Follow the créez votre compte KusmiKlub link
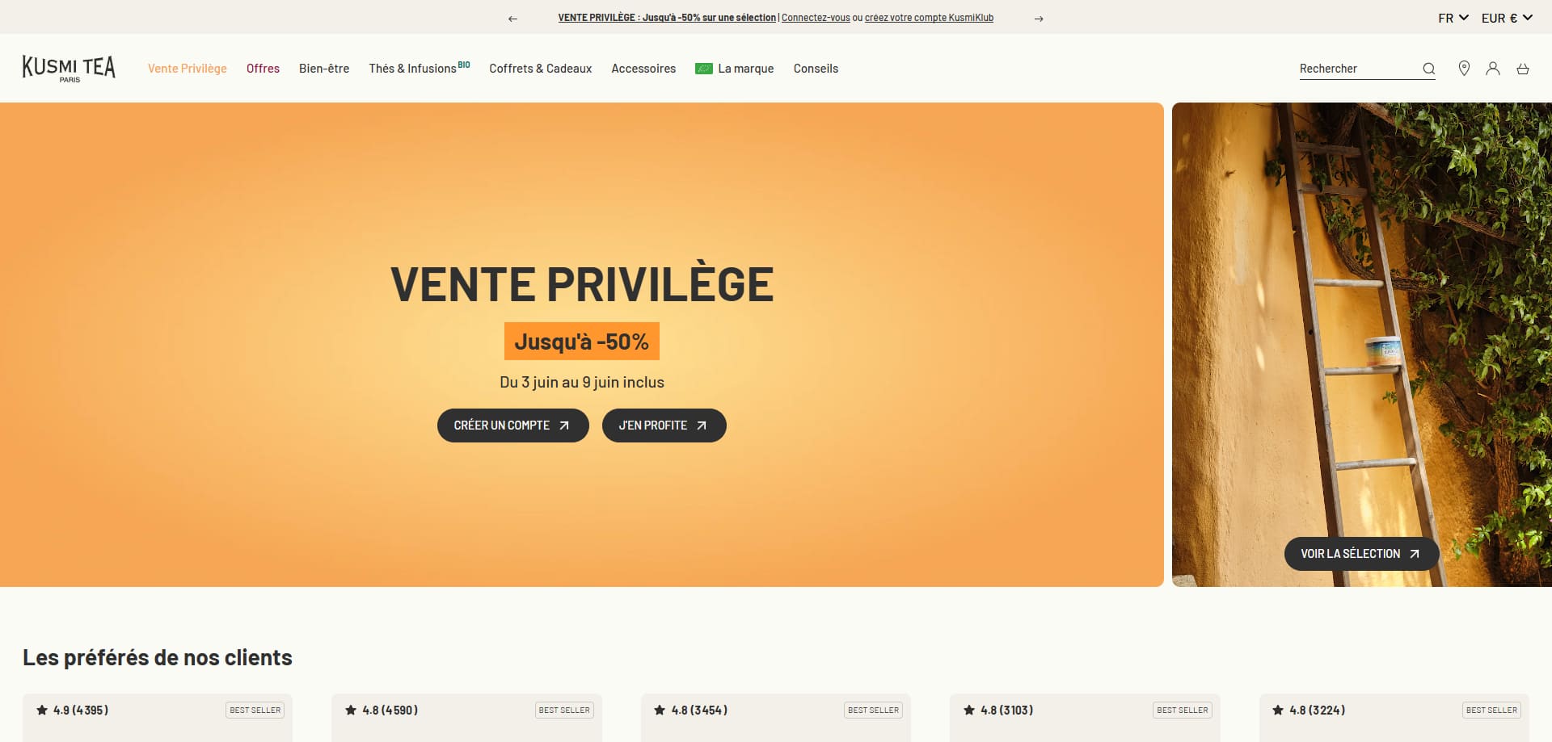The image size is (1552, 742). [929, 18]
